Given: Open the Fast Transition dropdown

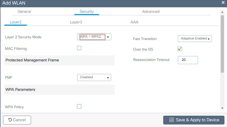Looking at the screenshot, I should pyautogui.click(x=195, y=38).
